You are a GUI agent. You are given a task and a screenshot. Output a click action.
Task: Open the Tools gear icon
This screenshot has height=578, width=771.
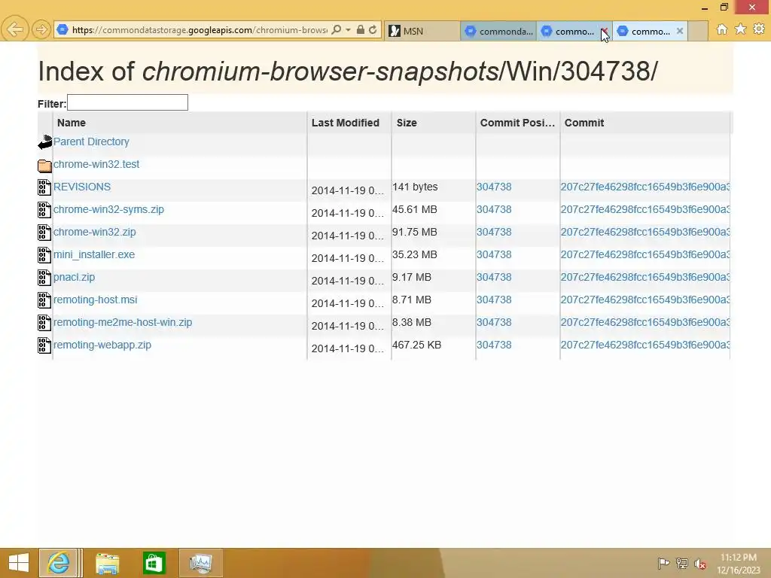pyautogui.click(x=759, y=29)
